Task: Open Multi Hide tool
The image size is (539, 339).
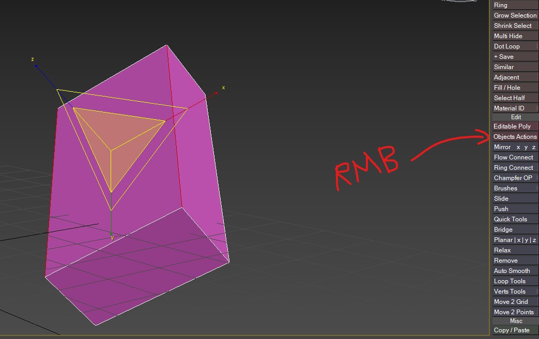Action: (x=515, y=36)
